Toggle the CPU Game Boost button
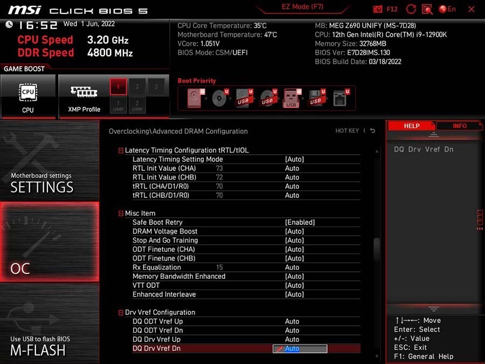The image size is (485, 364). [28, 97]
